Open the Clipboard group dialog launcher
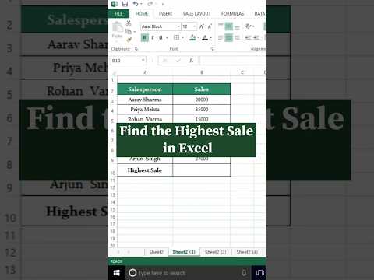374x280 pixels. click(136, 49)
